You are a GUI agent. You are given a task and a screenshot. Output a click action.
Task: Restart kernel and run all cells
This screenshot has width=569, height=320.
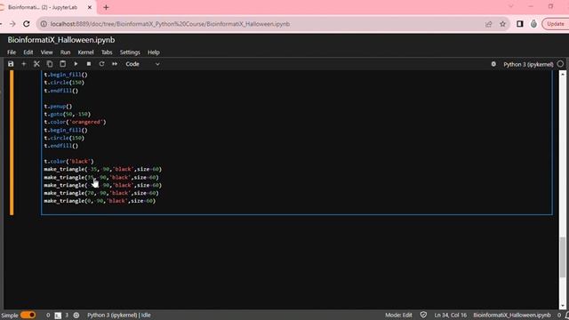(115, 64)
